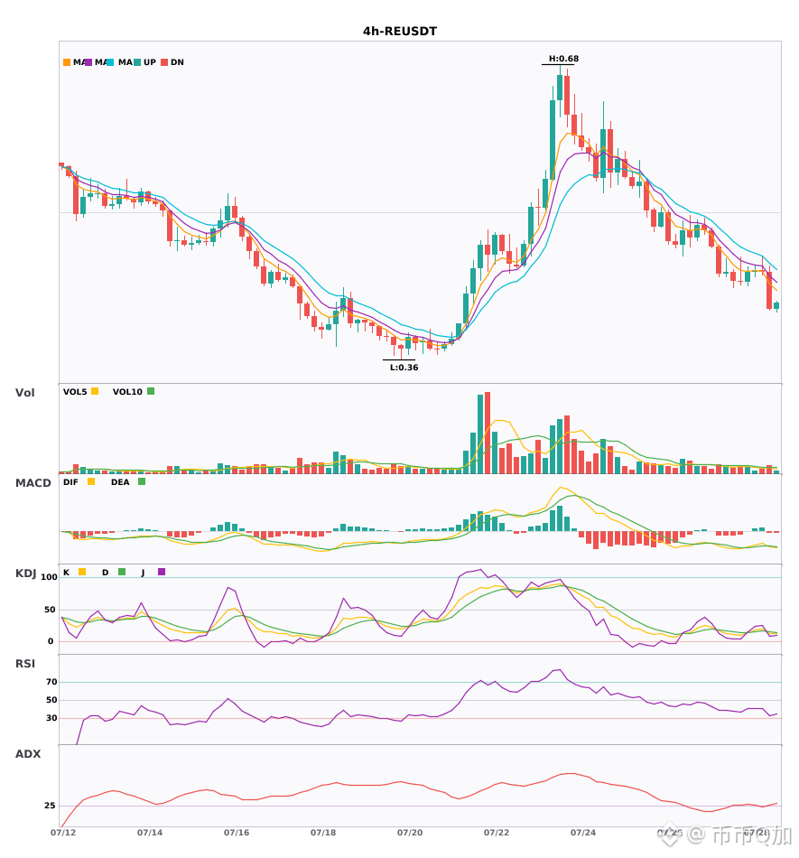Select the ADX panel label
The width and height of the screenshot is (799, 858).
pos(28,754)
